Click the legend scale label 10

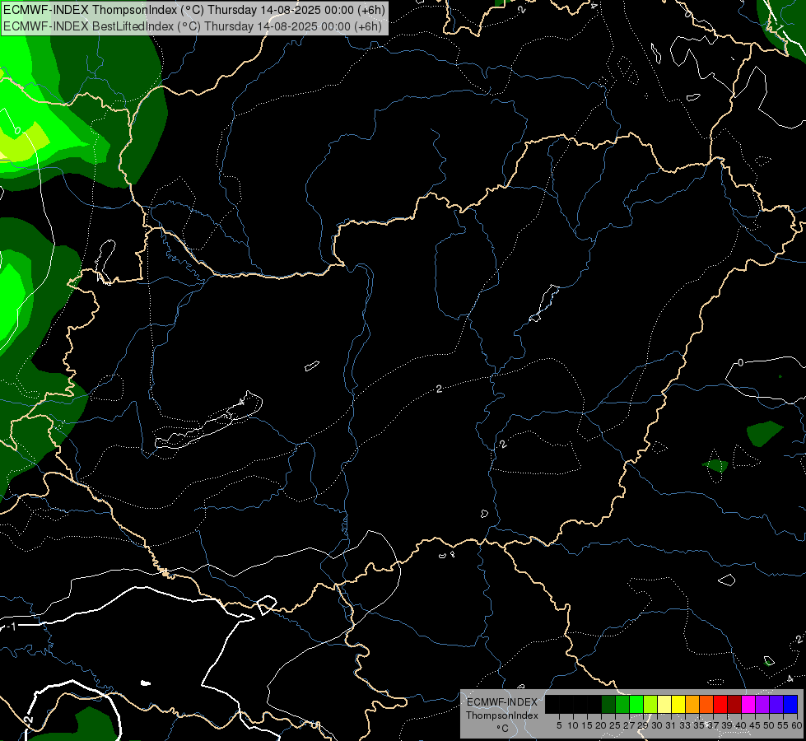click(x=573, y=725)
